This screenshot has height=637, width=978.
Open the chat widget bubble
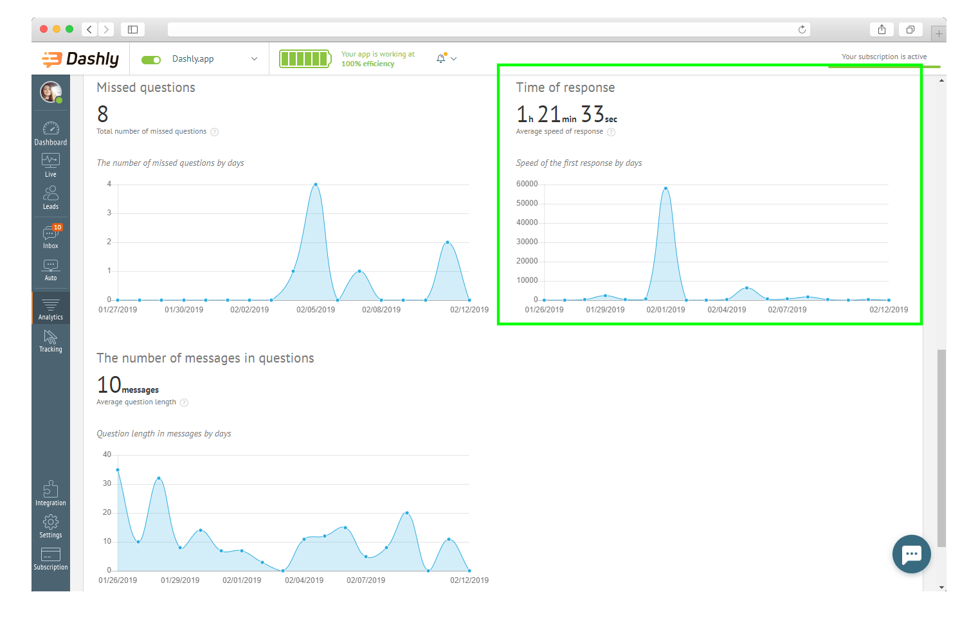pos(911,553)
